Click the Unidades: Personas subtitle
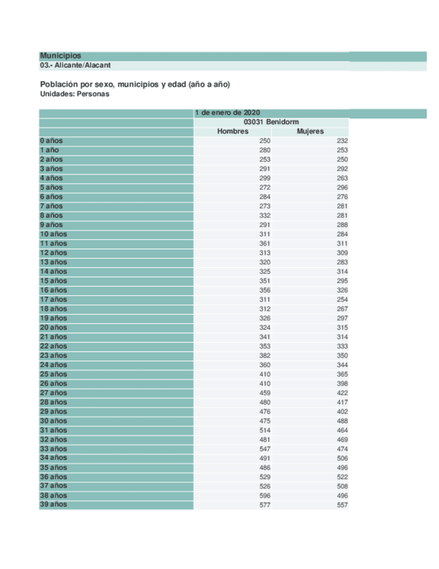The height and width of the screenshot is (569, 439). tap(74, 94)
